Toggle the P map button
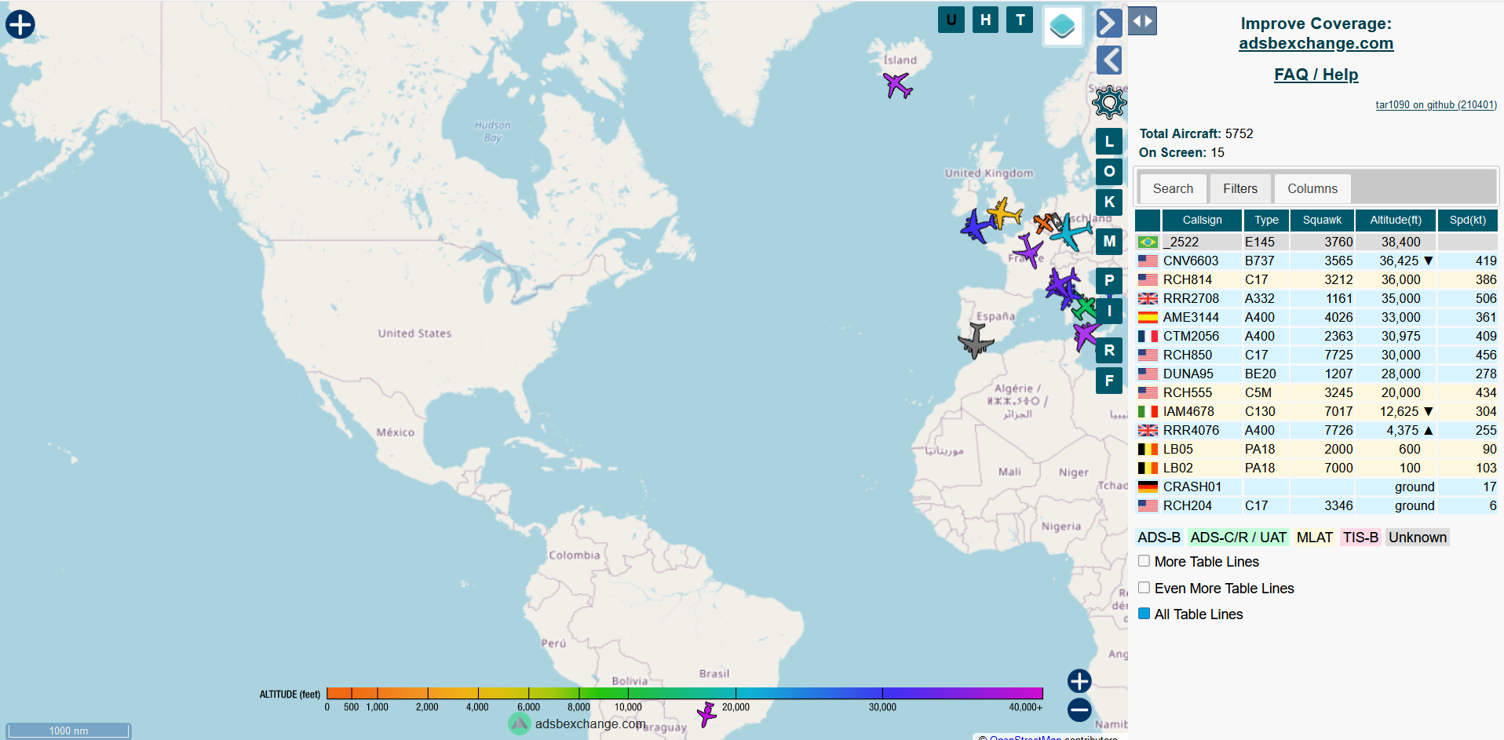The image size is (1504, 740). (x=1109, y=280)
